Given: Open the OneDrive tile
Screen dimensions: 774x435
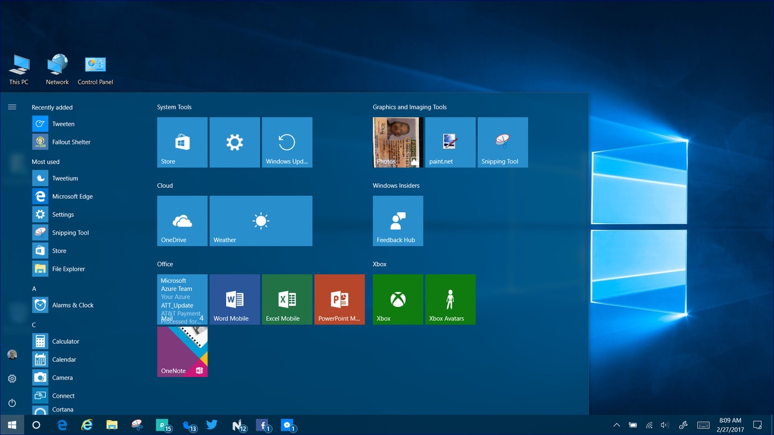Looking at the screenshot, I should coord(182,221).
